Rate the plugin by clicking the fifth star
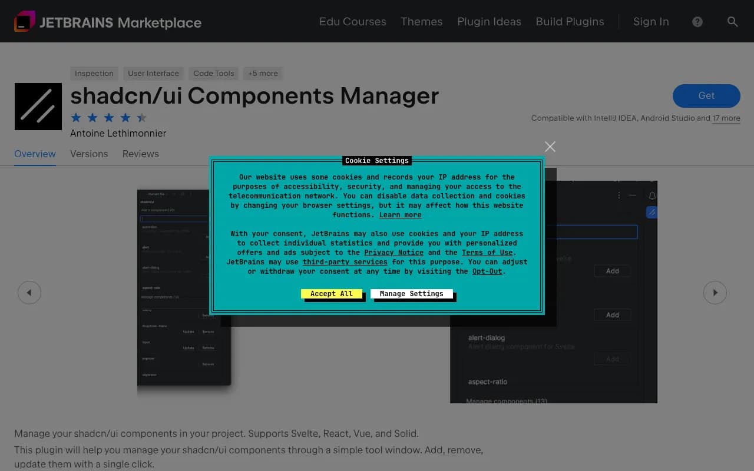This screenshot has height=471, width=754. click(141, 117)
